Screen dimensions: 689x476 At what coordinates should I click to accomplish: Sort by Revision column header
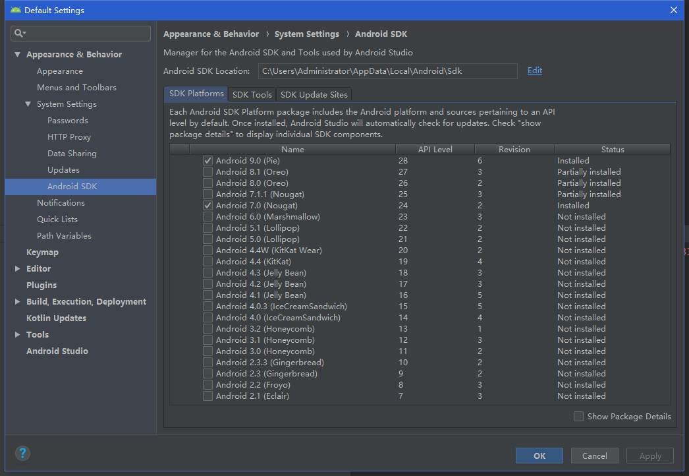[514, 149]
